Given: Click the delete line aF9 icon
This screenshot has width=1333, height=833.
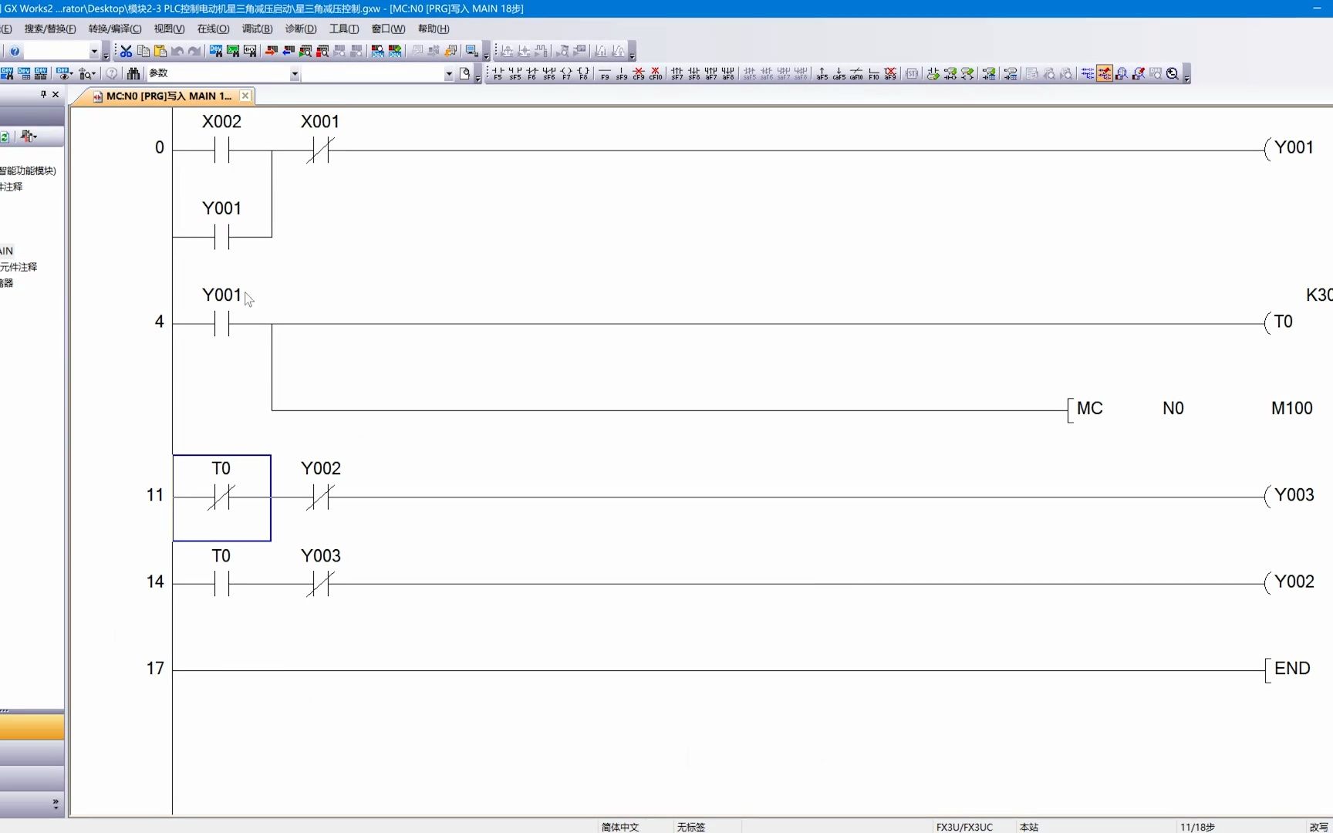Looking at the screenshot, I should coord(890,73).
